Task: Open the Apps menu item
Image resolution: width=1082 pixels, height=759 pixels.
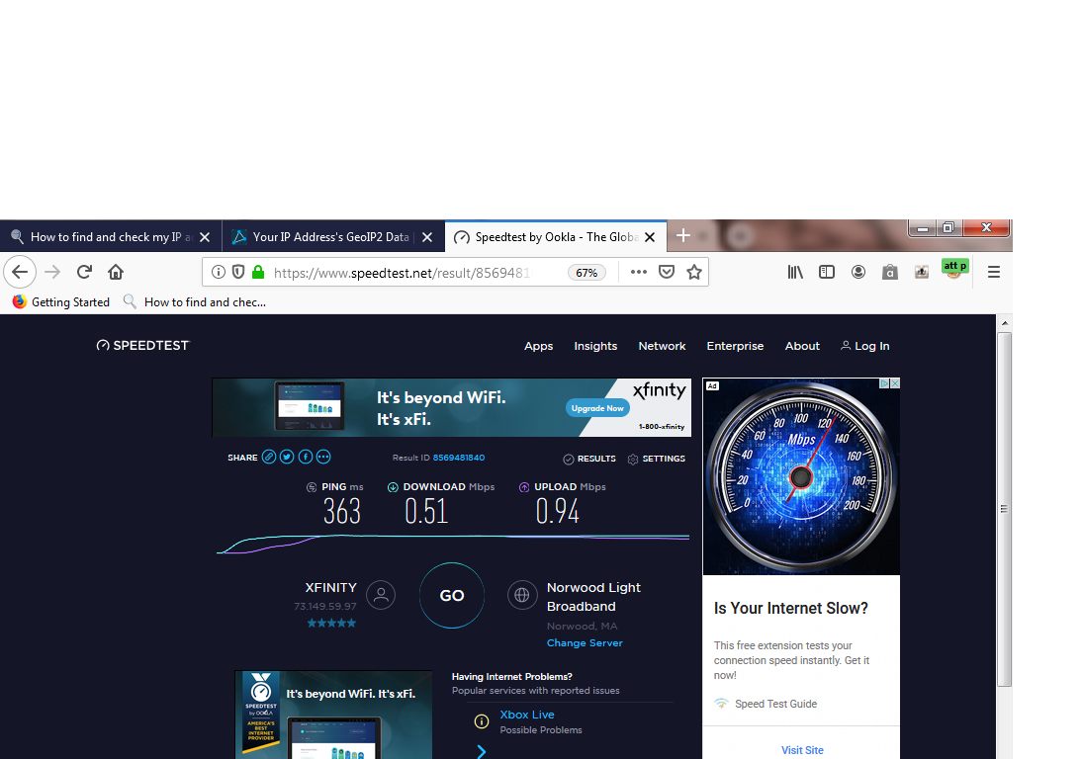Action: 538,346
